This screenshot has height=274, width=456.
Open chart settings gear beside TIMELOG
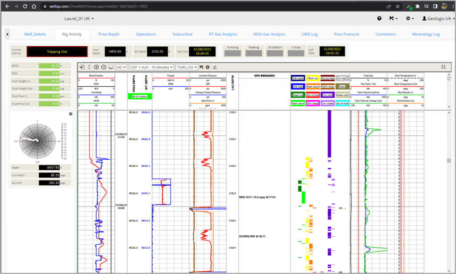(x=208, y=67)
